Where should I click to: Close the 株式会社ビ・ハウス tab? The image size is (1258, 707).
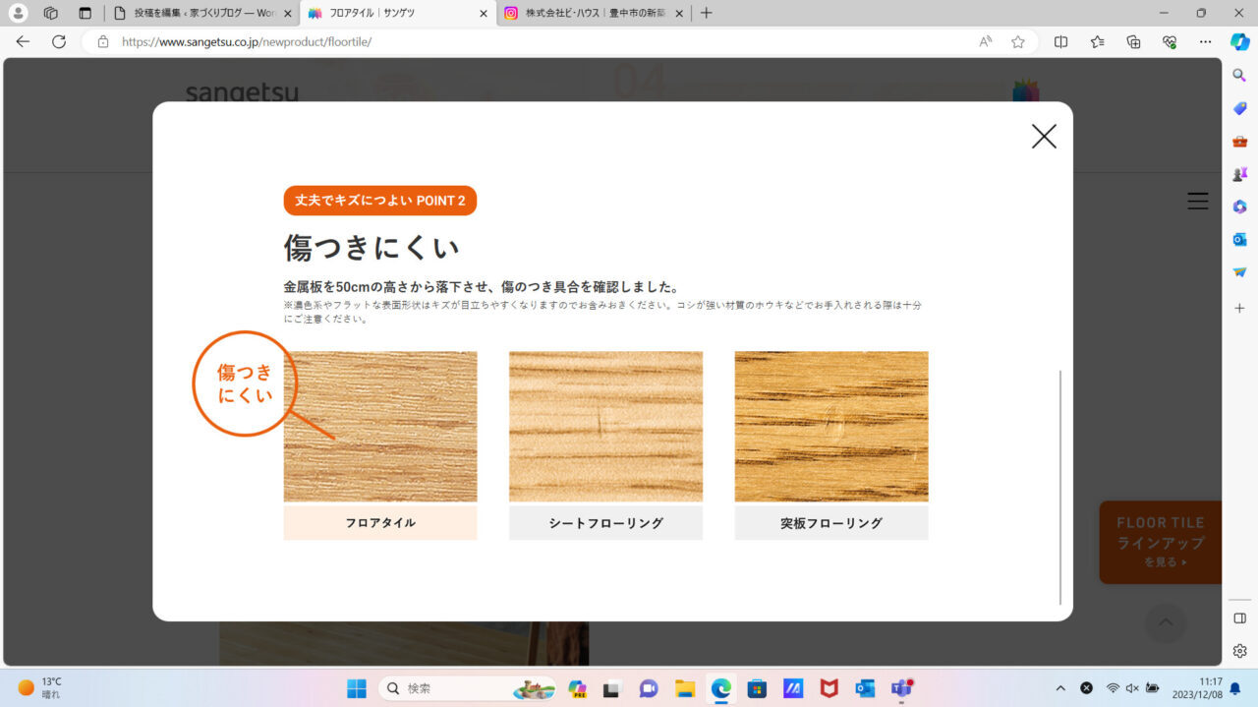pos(678,14)
